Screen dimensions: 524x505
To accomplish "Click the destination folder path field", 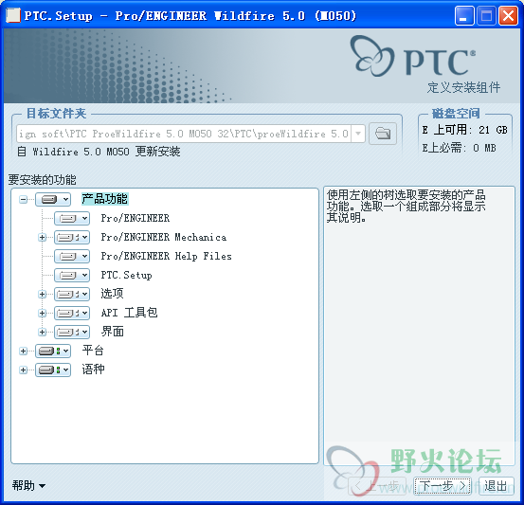I will [184, 134].
